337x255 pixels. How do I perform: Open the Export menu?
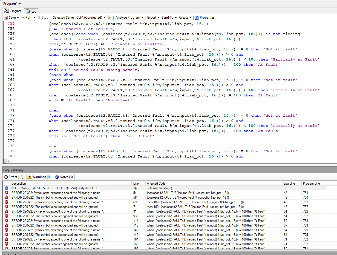[x=158, y=18]
